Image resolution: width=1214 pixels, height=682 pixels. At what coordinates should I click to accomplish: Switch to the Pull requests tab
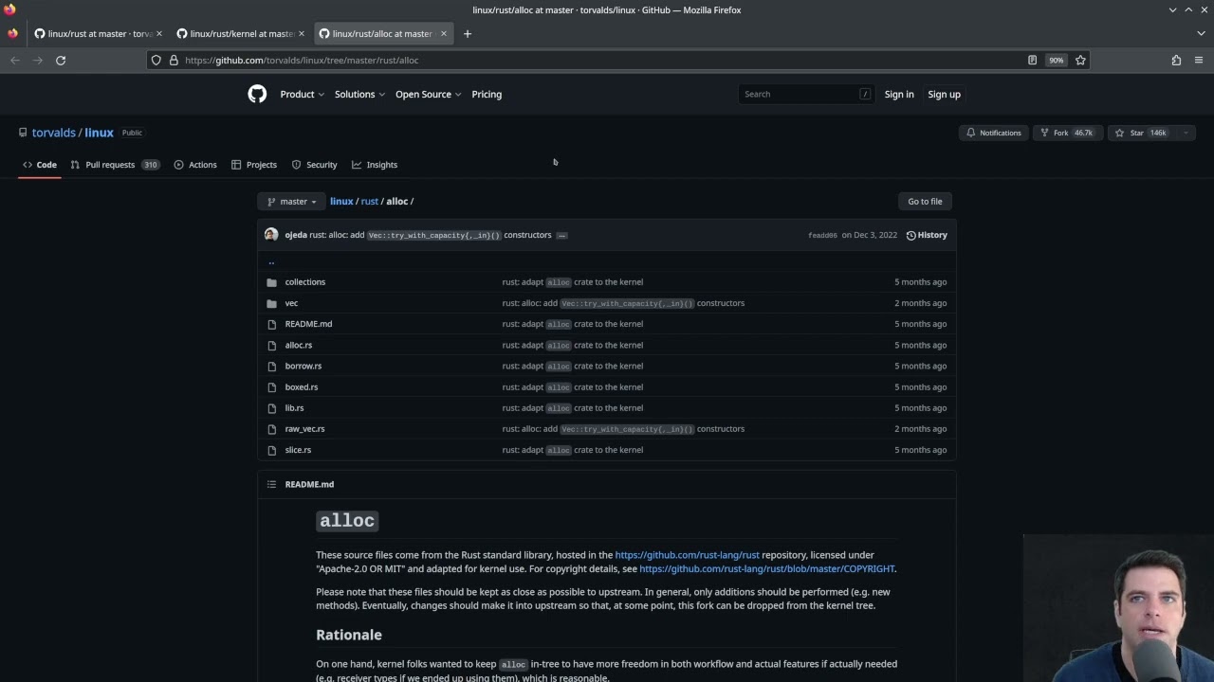111,165
